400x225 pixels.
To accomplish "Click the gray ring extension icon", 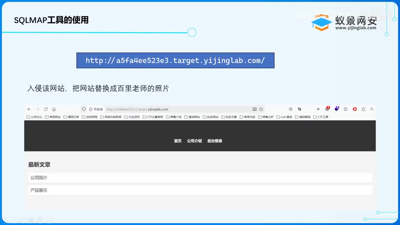I will 346,109.
